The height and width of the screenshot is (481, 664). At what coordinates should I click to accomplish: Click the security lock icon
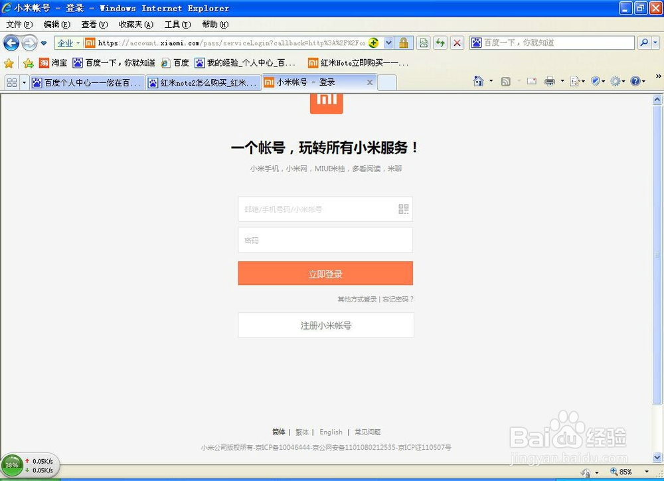(404, 43)
